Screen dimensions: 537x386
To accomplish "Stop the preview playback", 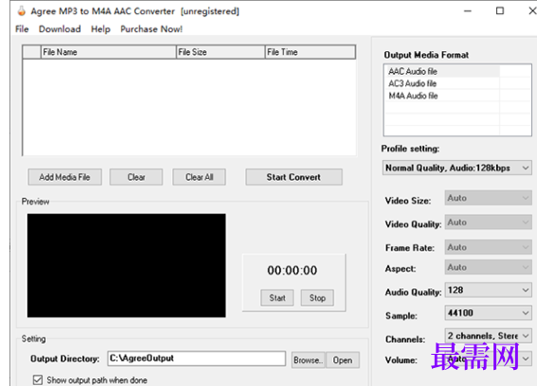I will (x=317, y=298).
